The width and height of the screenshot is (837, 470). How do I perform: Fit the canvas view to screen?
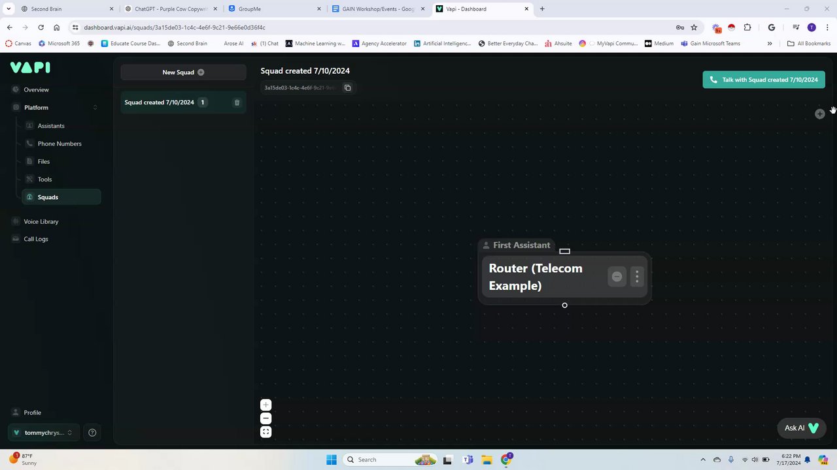265,432
